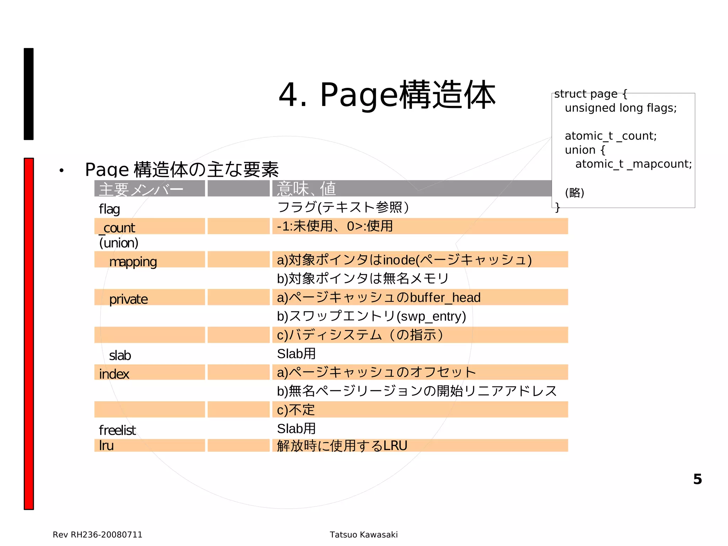Viewport: 728px width, 546px height.
Task: Click the text '解放時に使用するLRU'
Action: 342,446
